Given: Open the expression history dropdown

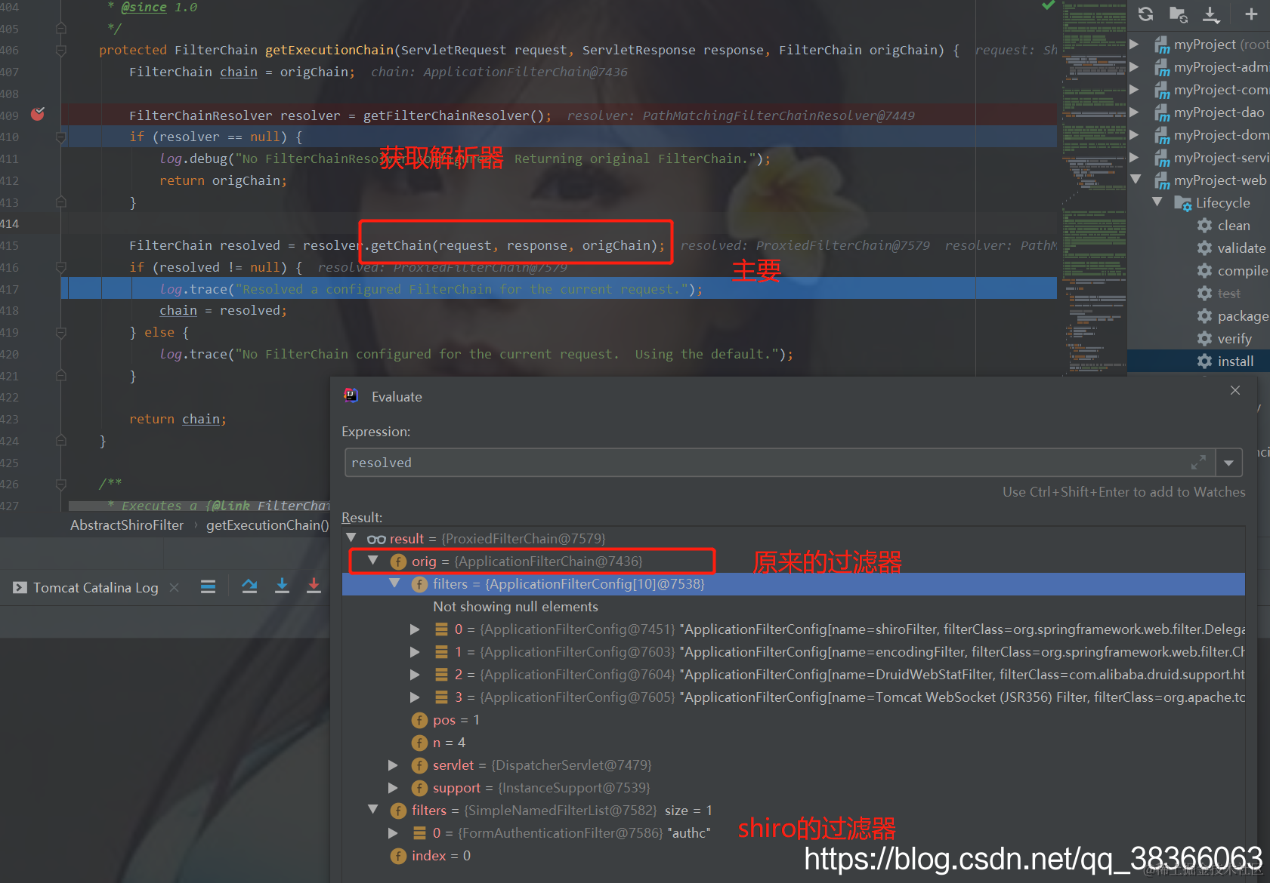Looking at the screenshot, I should tap(1229, 462).
